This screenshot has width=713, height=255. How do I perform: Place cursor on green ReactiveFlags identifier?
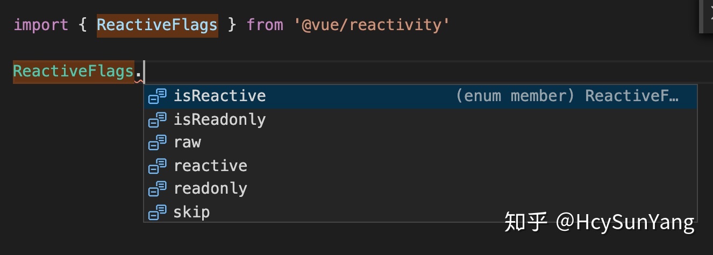tap(73, 72)
